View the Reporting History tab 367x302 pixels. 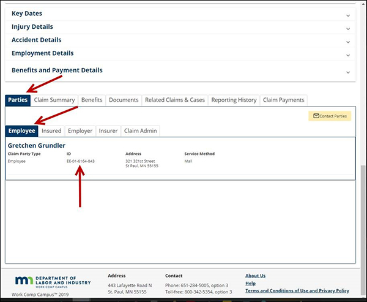point(234,100)
